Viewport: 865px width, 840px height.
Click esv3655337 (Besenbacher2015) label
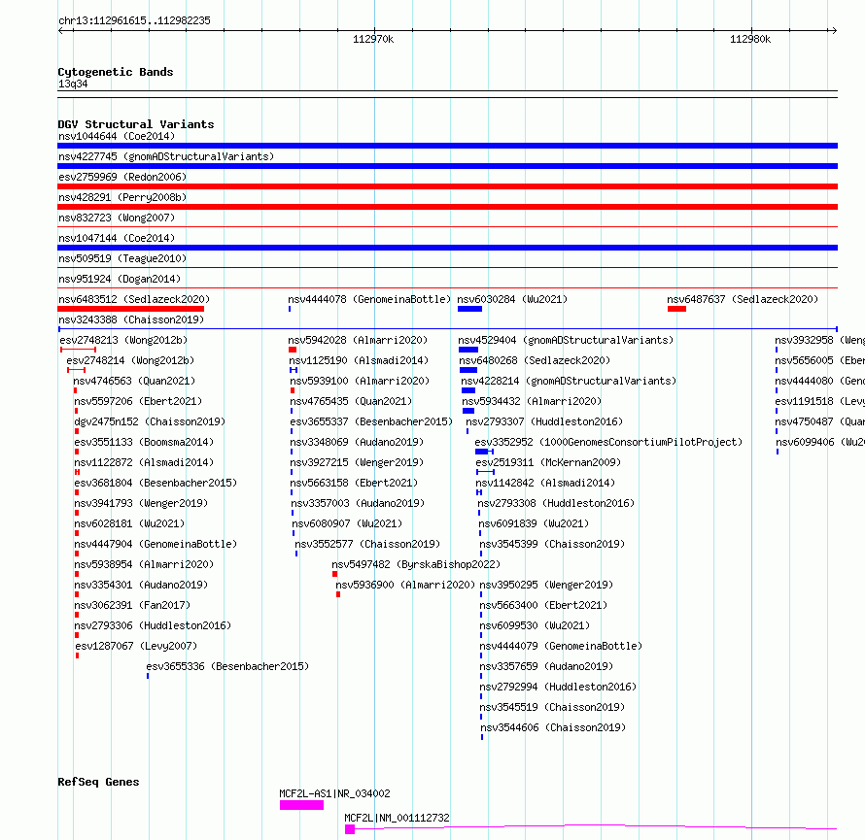point(371,421)
